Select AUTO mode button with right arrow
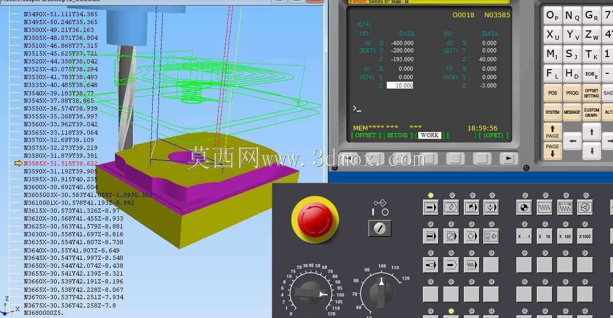 pos(430,207)
